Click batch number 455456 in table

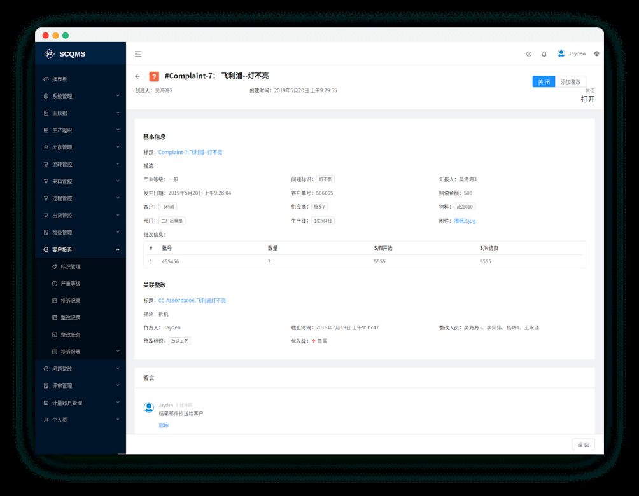171,261
